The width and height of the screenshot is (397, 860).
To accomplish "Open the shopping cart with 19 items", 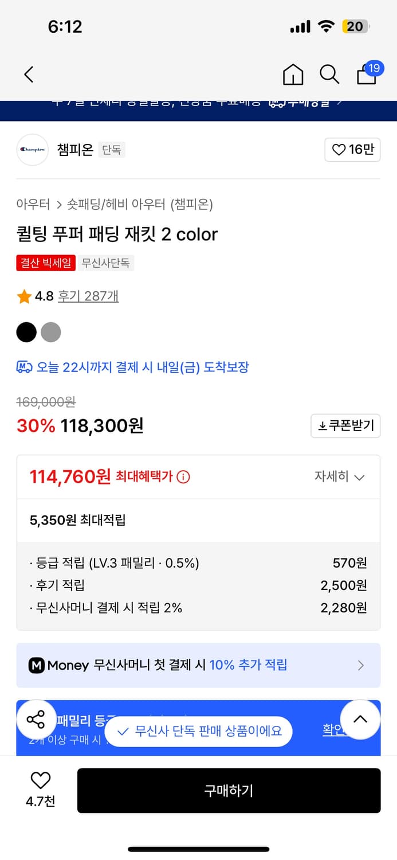I will click(366, 75).
